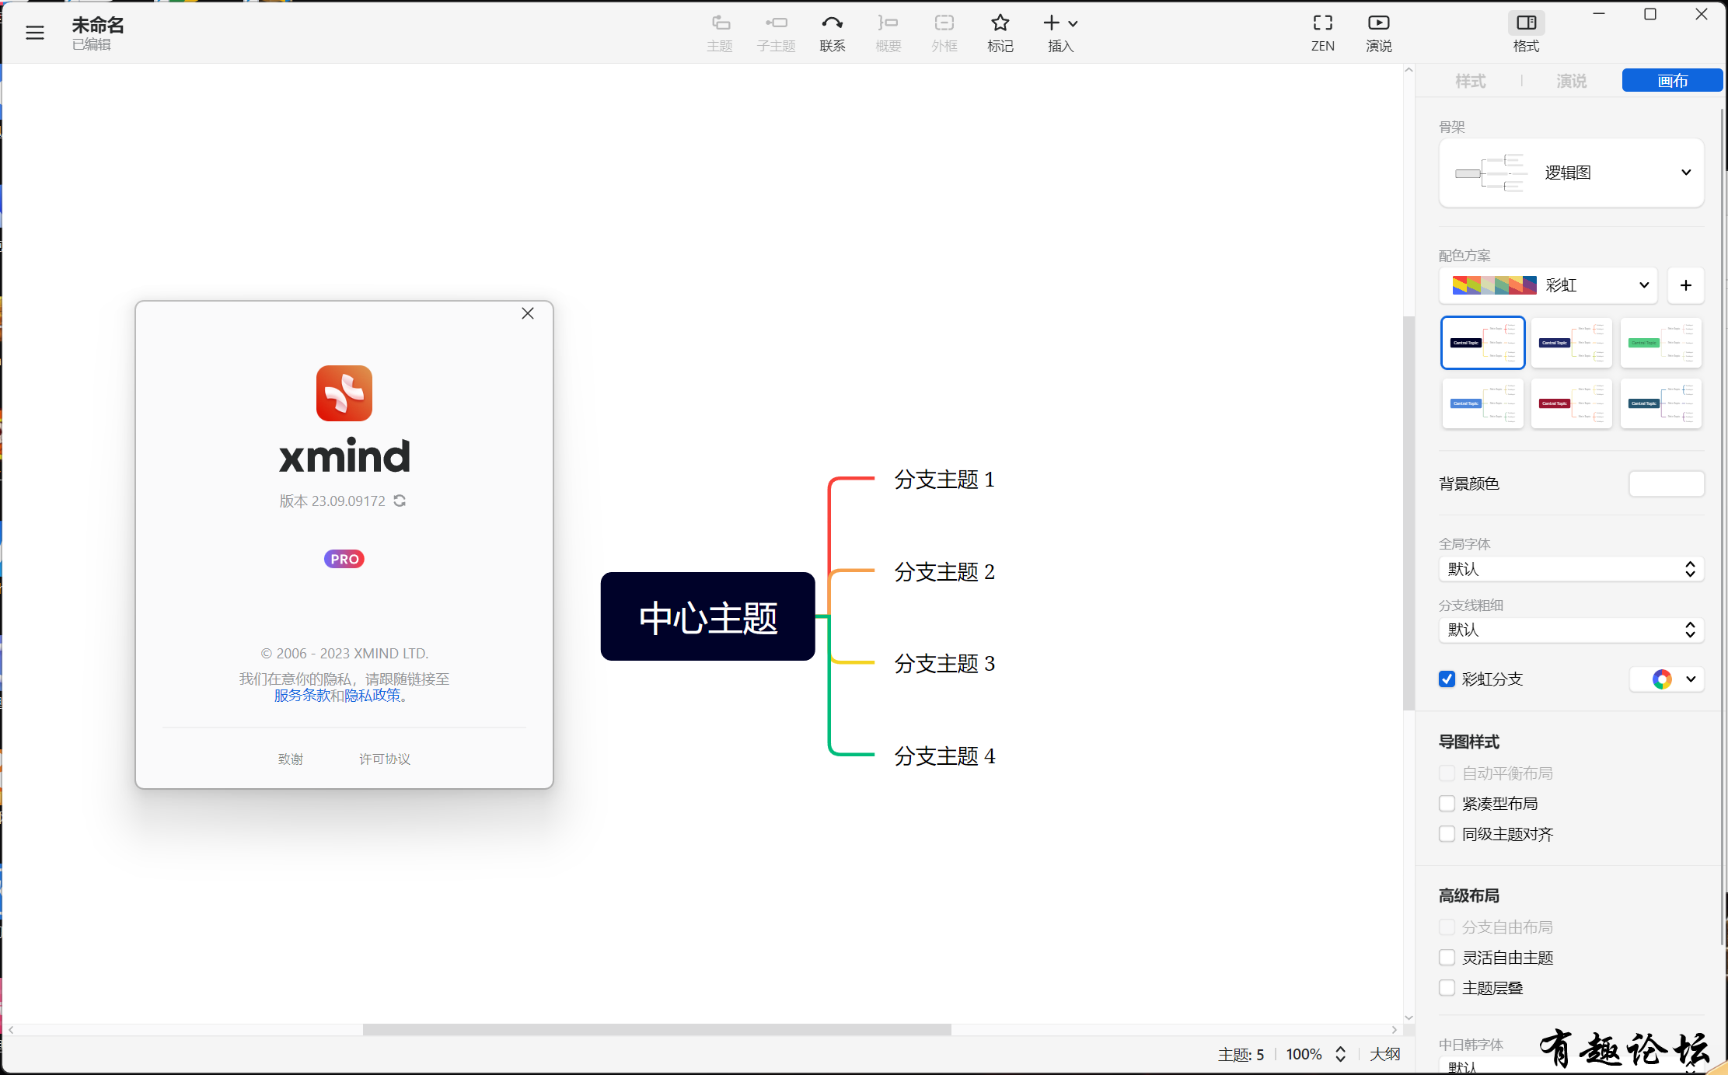Click the 子主题 subtopic toolbar icon

[776, 33]
